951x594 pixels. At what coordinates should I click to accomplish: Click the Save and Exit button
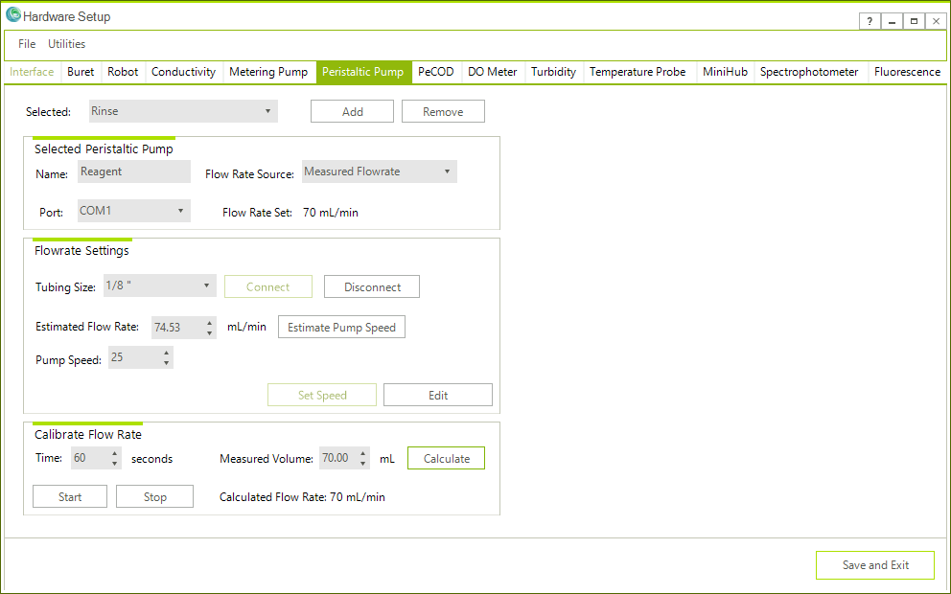[874, 565]
